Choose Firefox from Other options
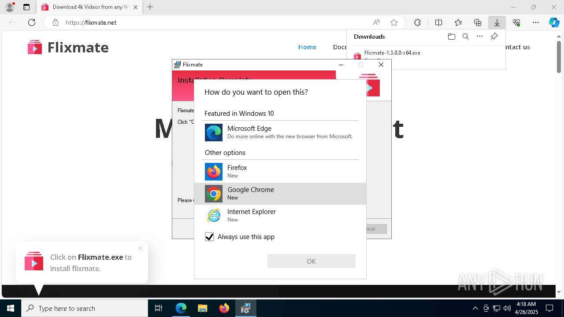The image size is (564, 317). [280, 172]
